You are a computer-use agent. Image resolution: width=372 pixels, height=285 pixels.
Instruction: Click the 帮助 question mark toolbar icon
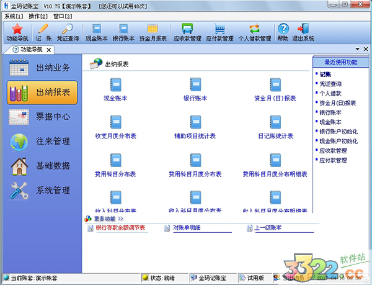pos(283,32)
